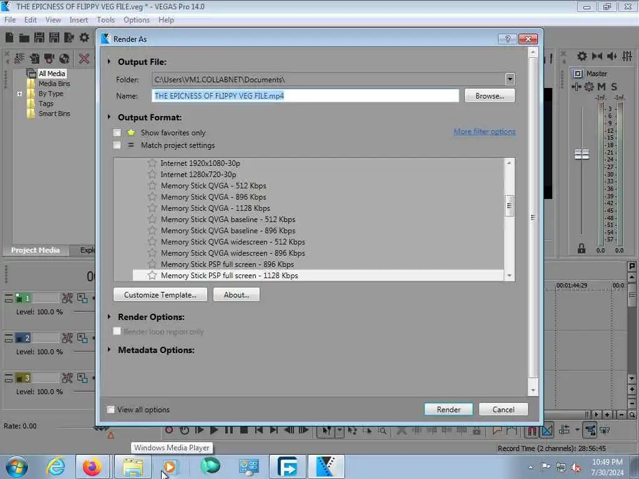Open Customize Template... button

click(160, 294)
